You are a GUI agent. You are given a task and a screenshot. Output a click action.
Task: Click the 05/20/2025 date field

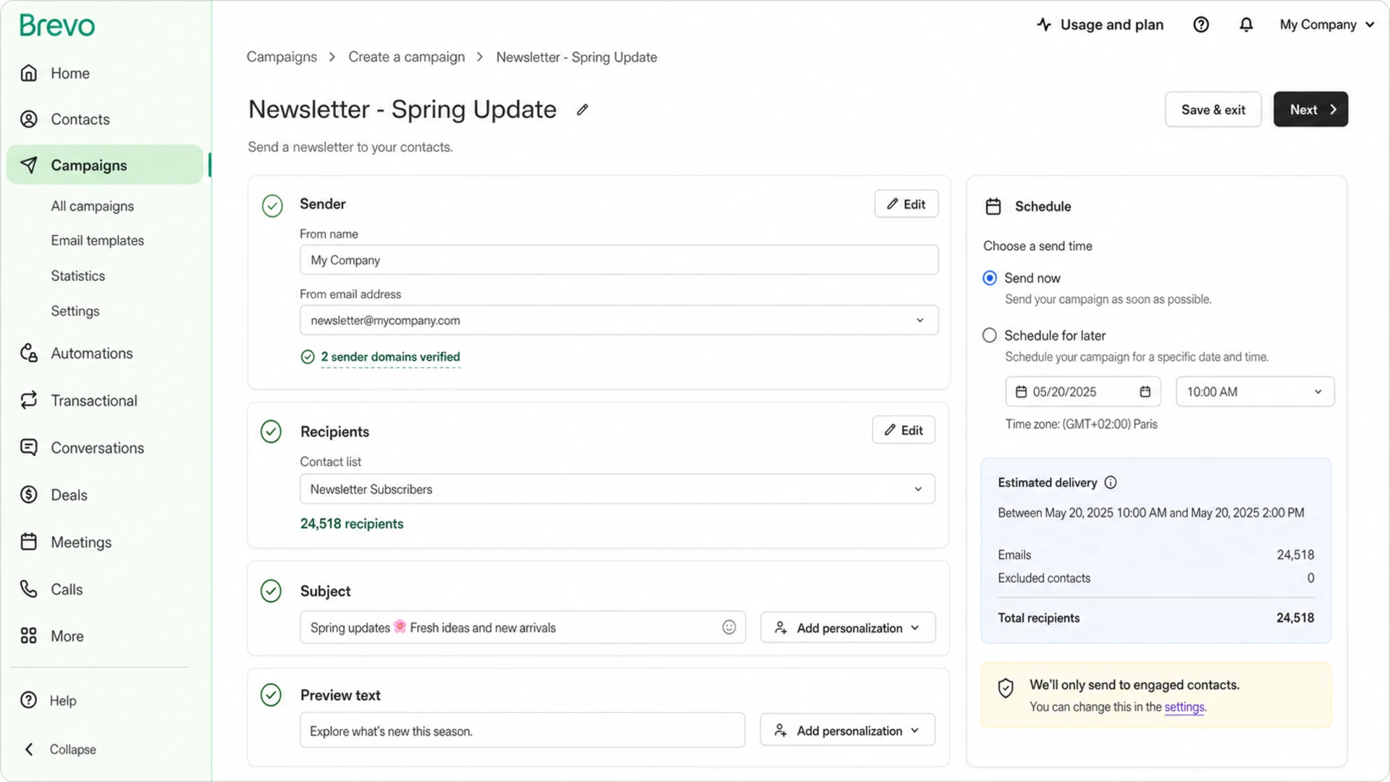tap(1083, 392)
